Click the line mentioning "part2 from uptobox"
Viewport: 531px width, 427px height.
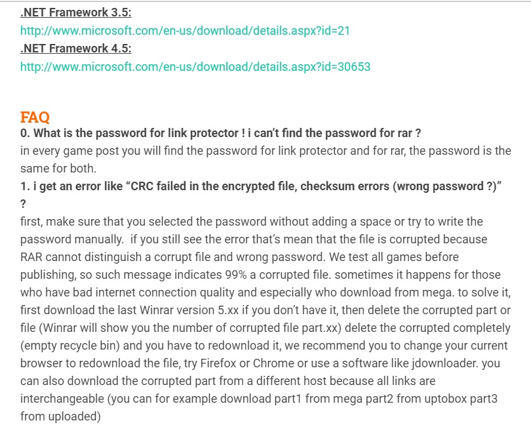point(259,399)
